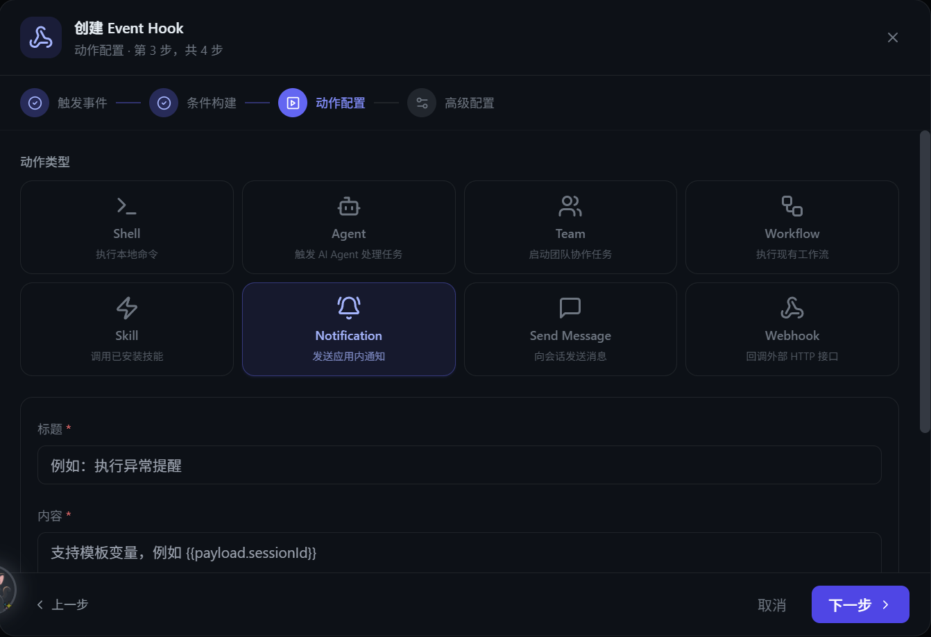Click the Shell terminal prompt icon
The height and width of the screenshot is (637, 931).
(127, 205)
